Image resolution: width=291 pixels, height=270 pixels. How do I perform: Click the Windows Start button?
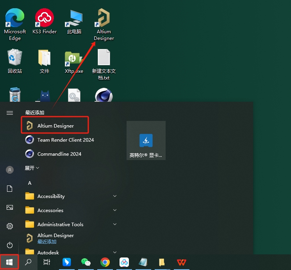tap(9, 262)
